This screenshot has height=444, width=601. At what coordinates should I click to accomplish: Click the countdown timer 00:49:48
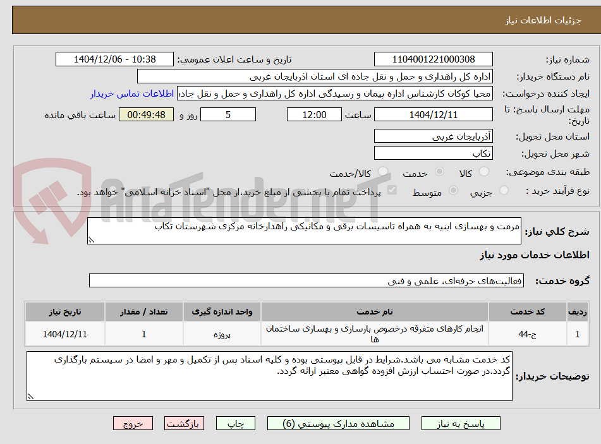click(x=146, y=114)
